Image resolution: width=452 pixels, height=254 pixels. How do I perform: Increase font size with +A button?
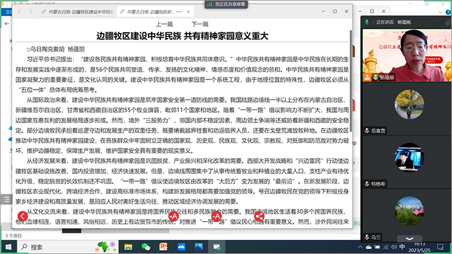click(173, 216)
